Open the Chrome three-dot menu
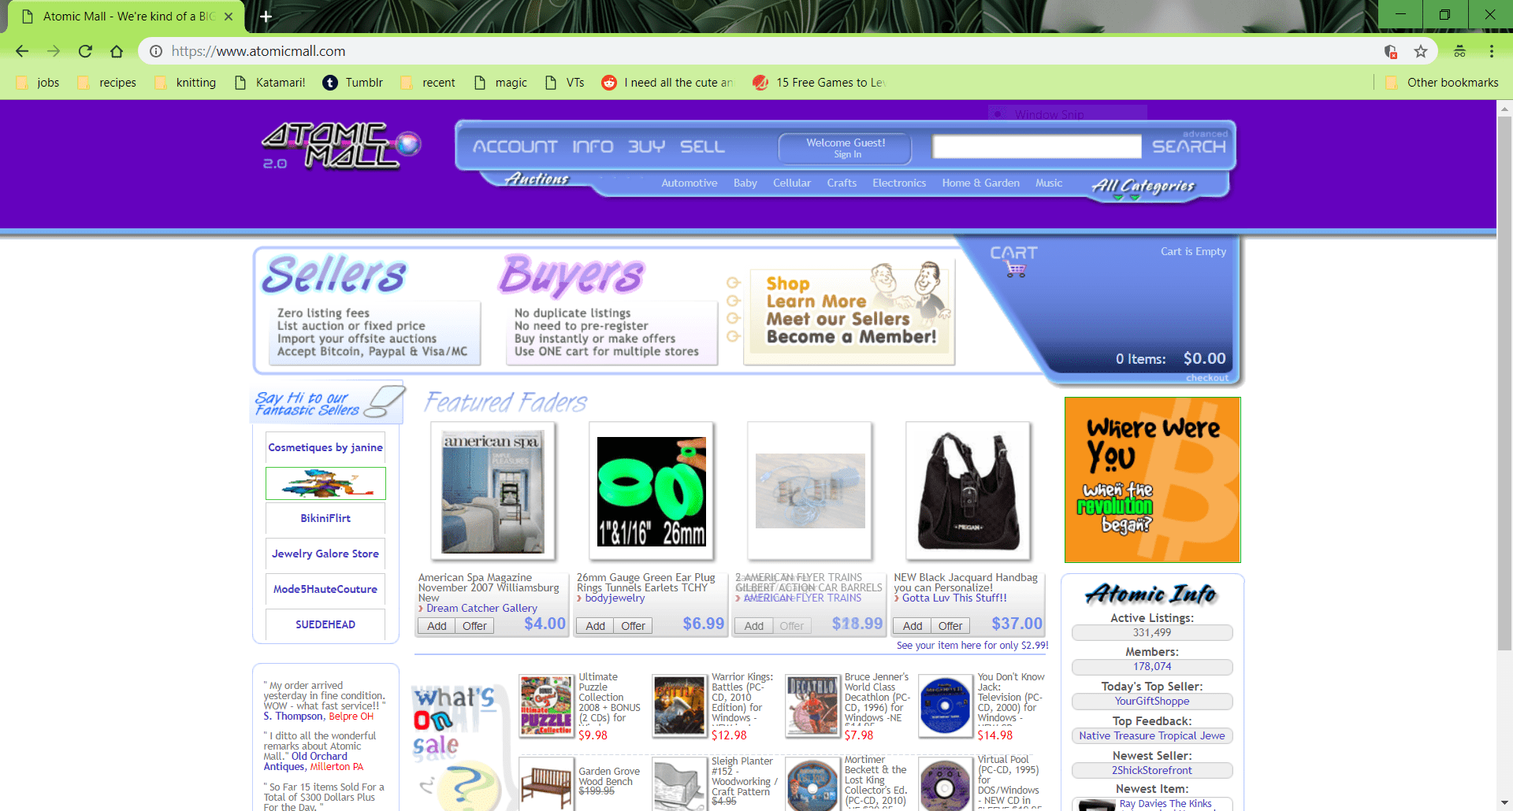 point(1491,51)
